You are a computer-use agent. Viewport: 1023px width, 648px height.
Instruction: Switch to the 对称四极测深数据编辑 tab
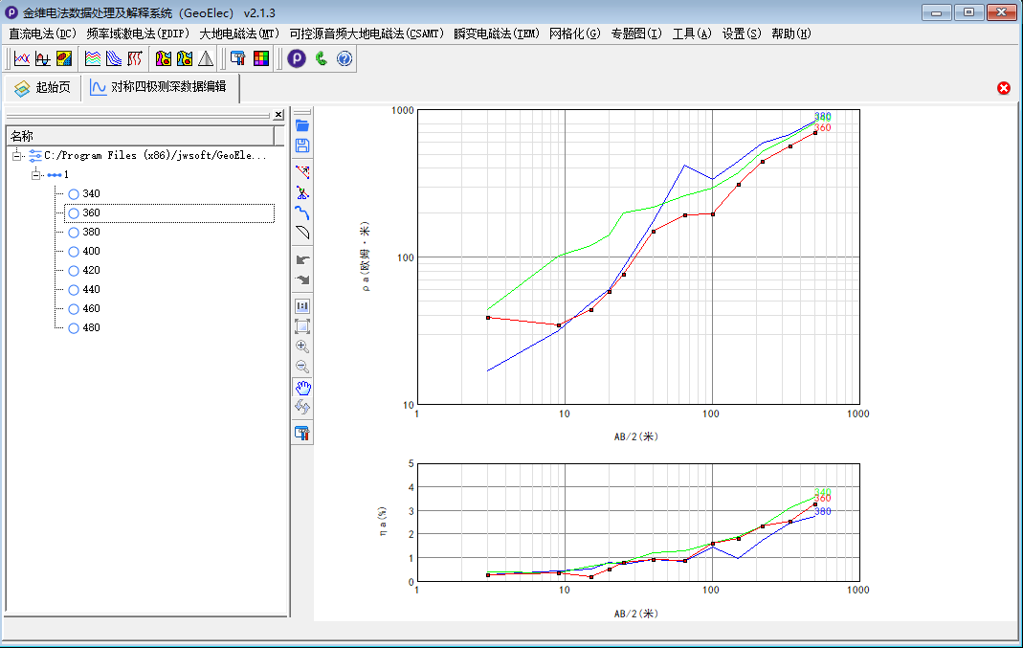point(161,87)
